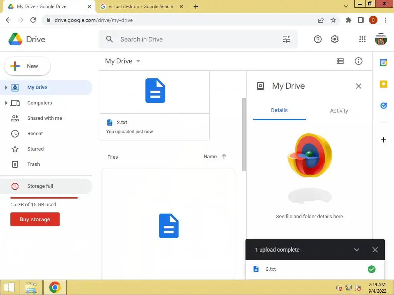This screenshot has width=394, height=295.
Task: Switch to list layout view
Action: [340, 61]
